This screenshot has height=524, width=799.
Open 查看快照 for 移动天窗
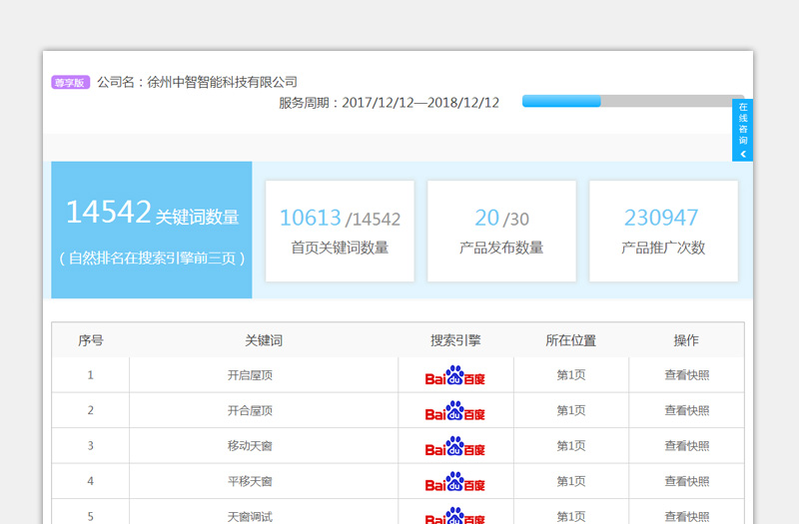tap(686, 446)
